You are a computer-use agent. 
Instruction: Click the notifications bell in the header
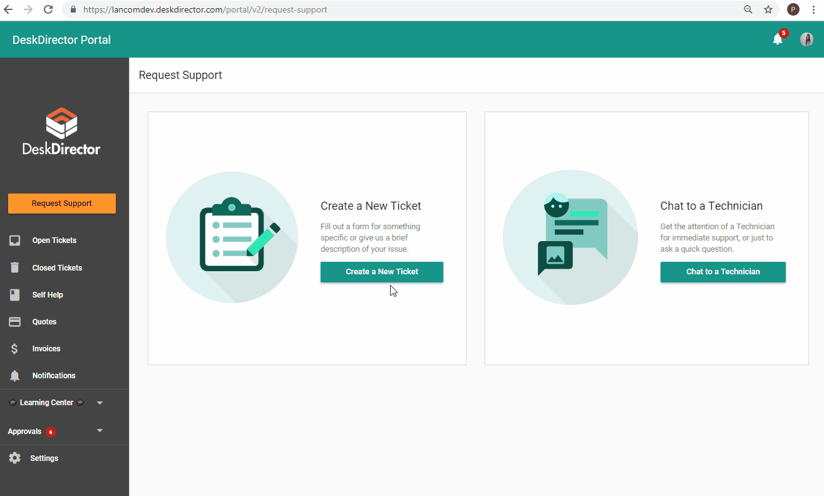click(x=778, y=39)
